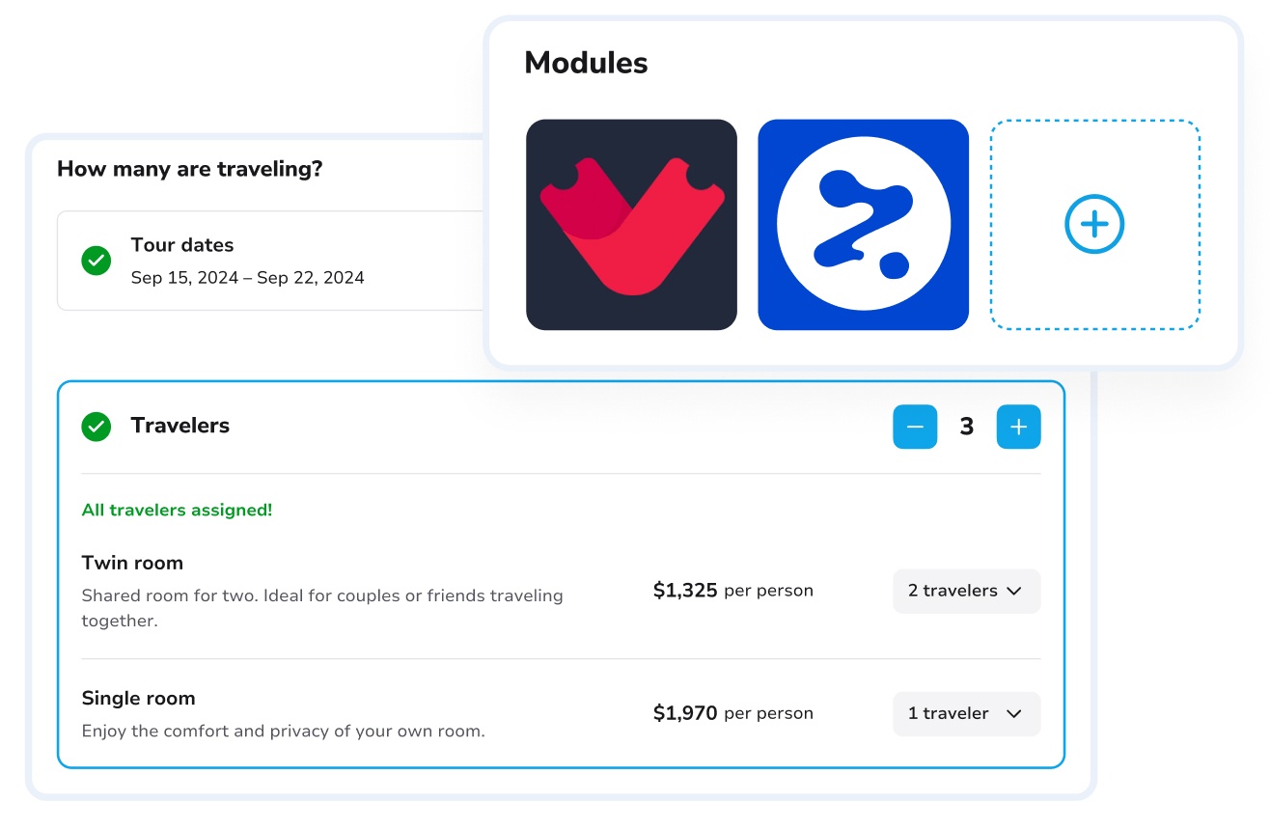Toggle the green check beside Travelers
Screen dimensions: 1270x830
coord(97,427)
